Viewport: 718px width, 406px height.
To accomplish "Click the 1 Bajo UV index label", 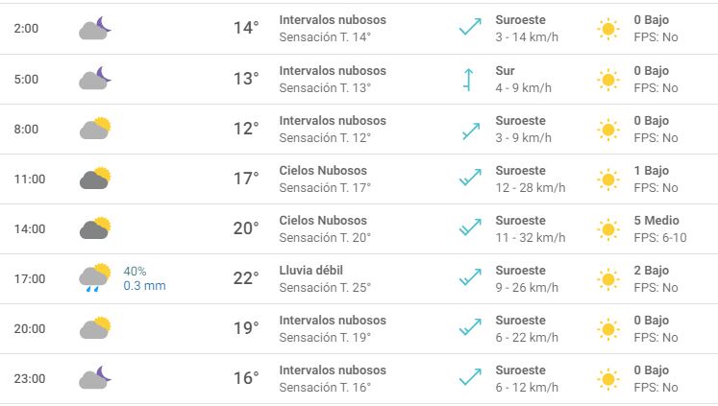I will tap(651, 171).
